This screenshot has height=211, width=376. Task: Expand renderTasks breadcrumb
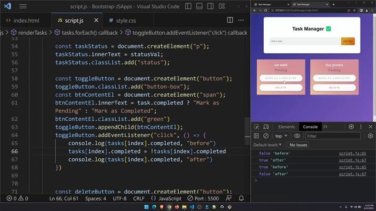pyautogui.click(x=29, y=33)
